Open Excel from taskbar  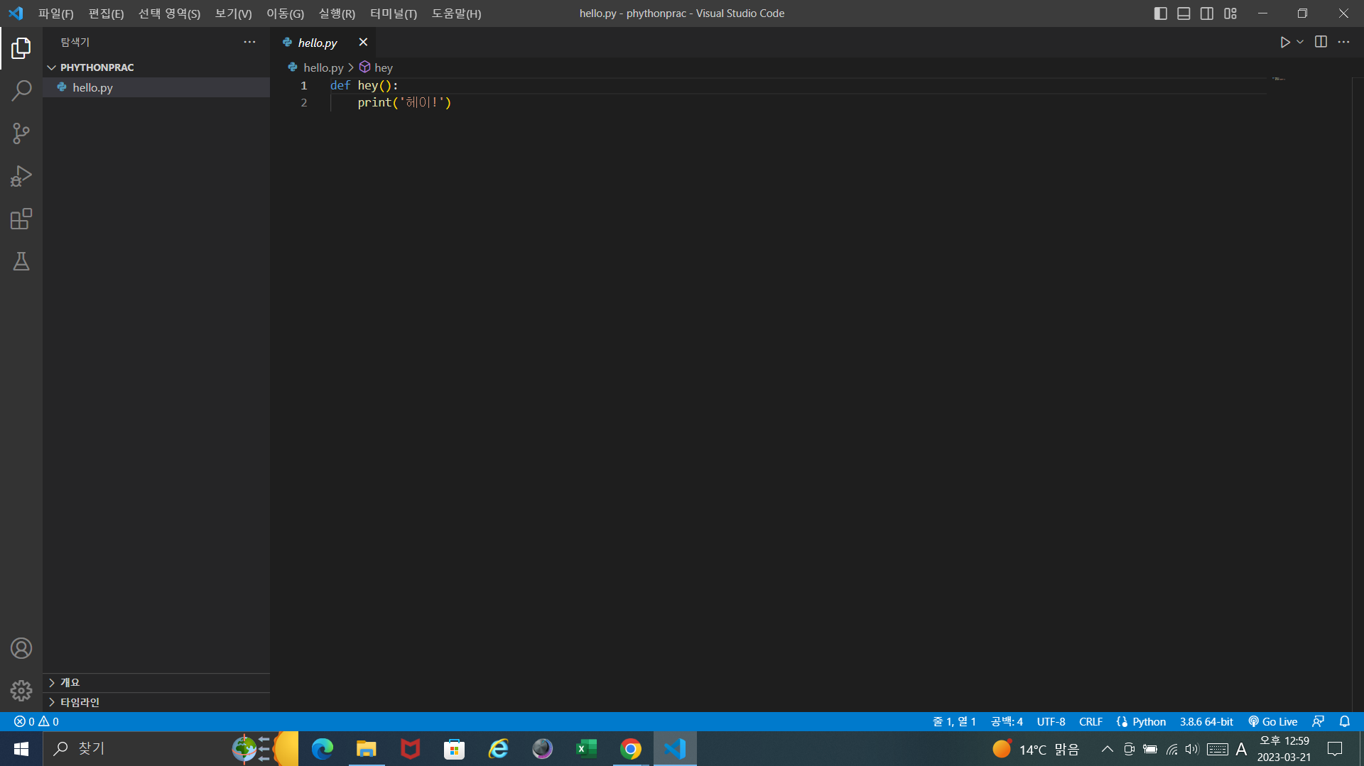tap(586, 749)
